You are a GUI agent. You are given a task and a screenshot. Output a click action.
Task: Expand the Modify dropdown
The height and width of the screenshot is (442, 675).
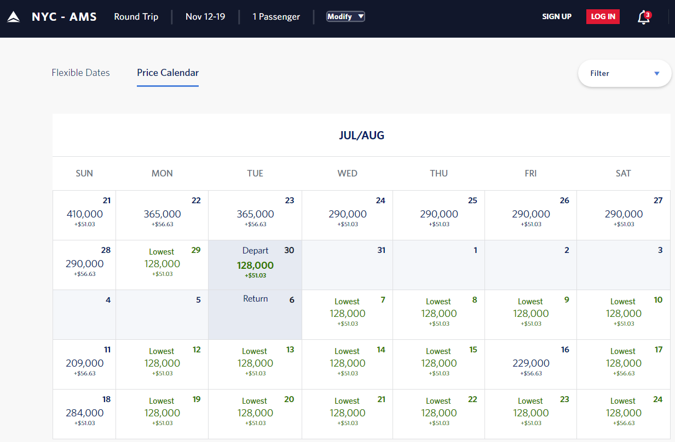tap(345, 16)
